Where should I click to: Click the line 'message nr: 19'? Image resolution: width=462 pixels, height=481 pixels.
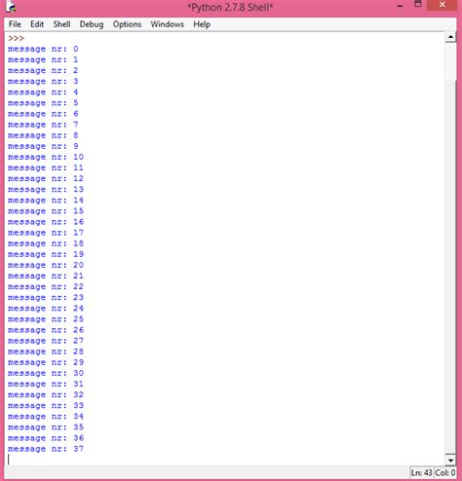46,254
